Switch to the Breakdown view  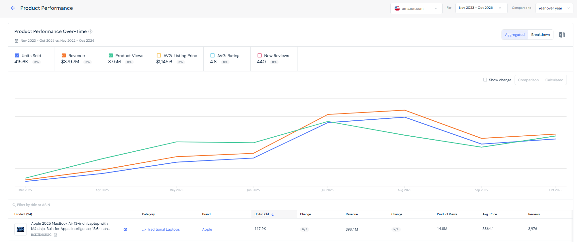(x=540, y=35)
